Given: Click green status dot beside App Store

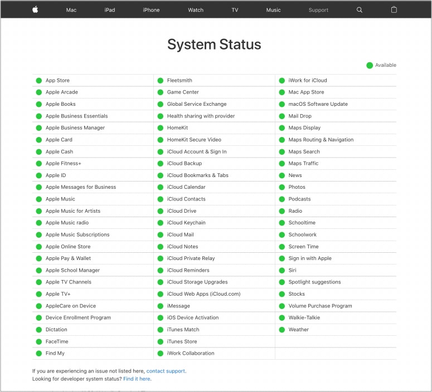Looking at the screenshot, I should point(39,80).
